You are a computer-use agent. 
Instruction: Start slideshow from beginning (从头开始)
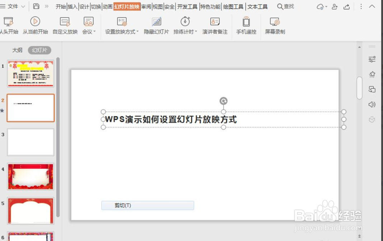[x=9, y=25]
